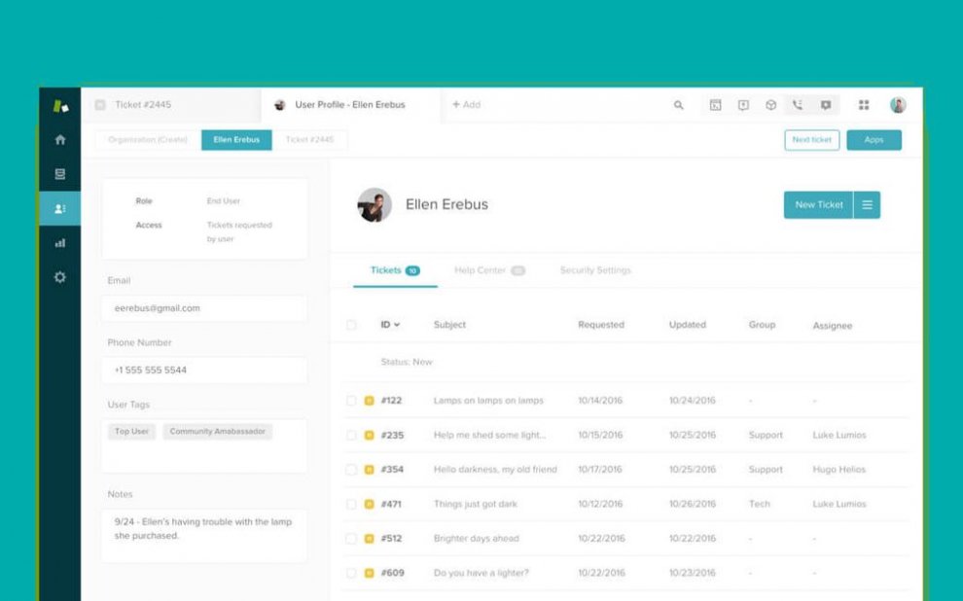Click the search magnifier icon

point(679,105)
